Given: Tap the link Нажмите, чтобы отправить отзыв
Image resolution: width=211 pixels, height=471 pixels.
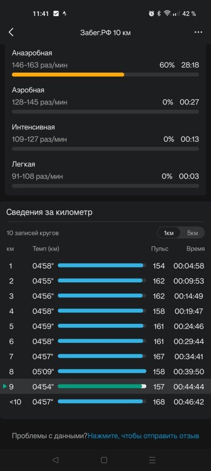Looking at the screenshot, I should 143,436.
